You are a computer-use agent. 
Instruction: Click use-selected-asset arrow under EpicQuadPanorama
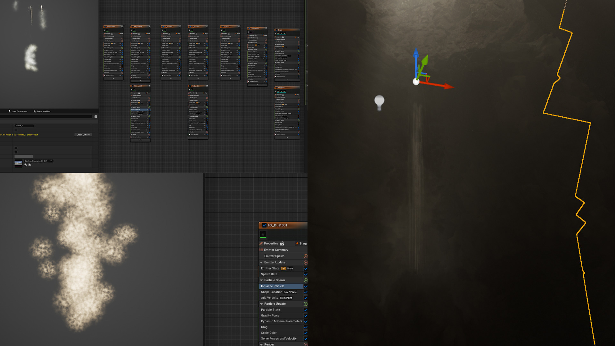point(26,165)
